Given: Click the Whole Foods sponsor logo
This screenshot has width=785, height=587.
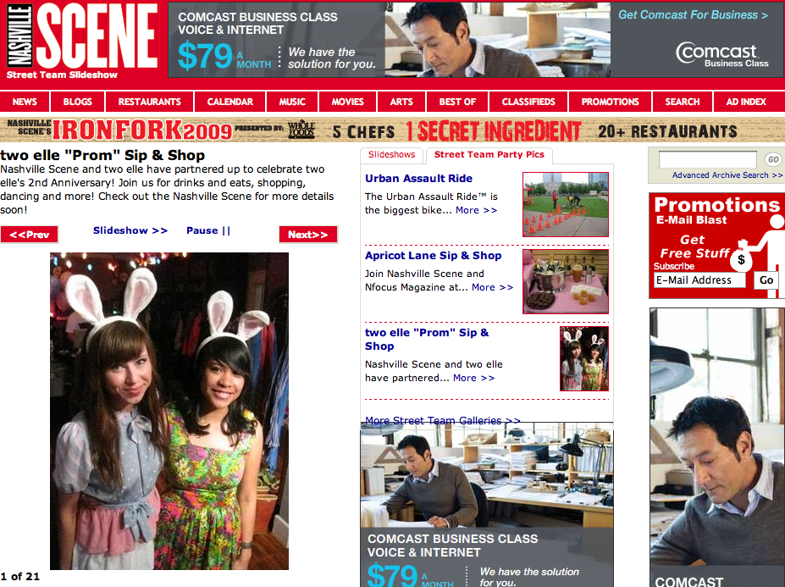Looking at the screenshot, I should [301, 130].
